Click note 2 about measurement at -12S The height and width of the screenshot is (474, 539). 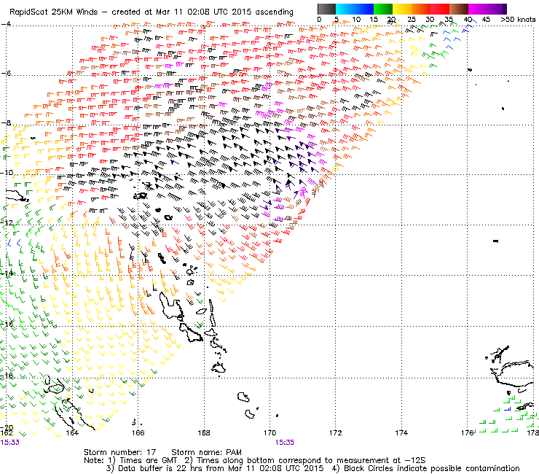[x=305, y=461]
